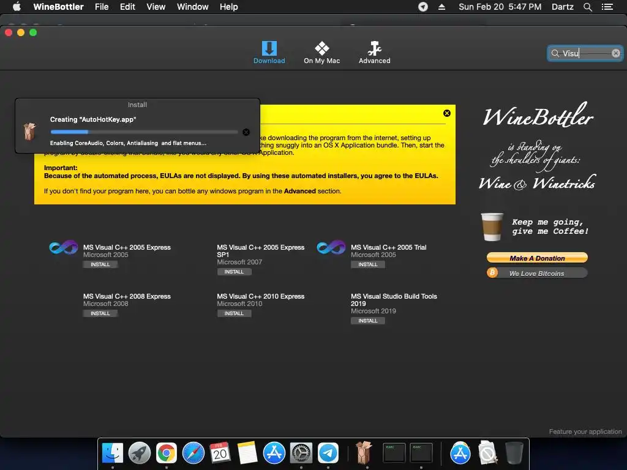Click the date and time in menu bar
627x470 pixels.
pyautogui.click(x=500, y=7)
